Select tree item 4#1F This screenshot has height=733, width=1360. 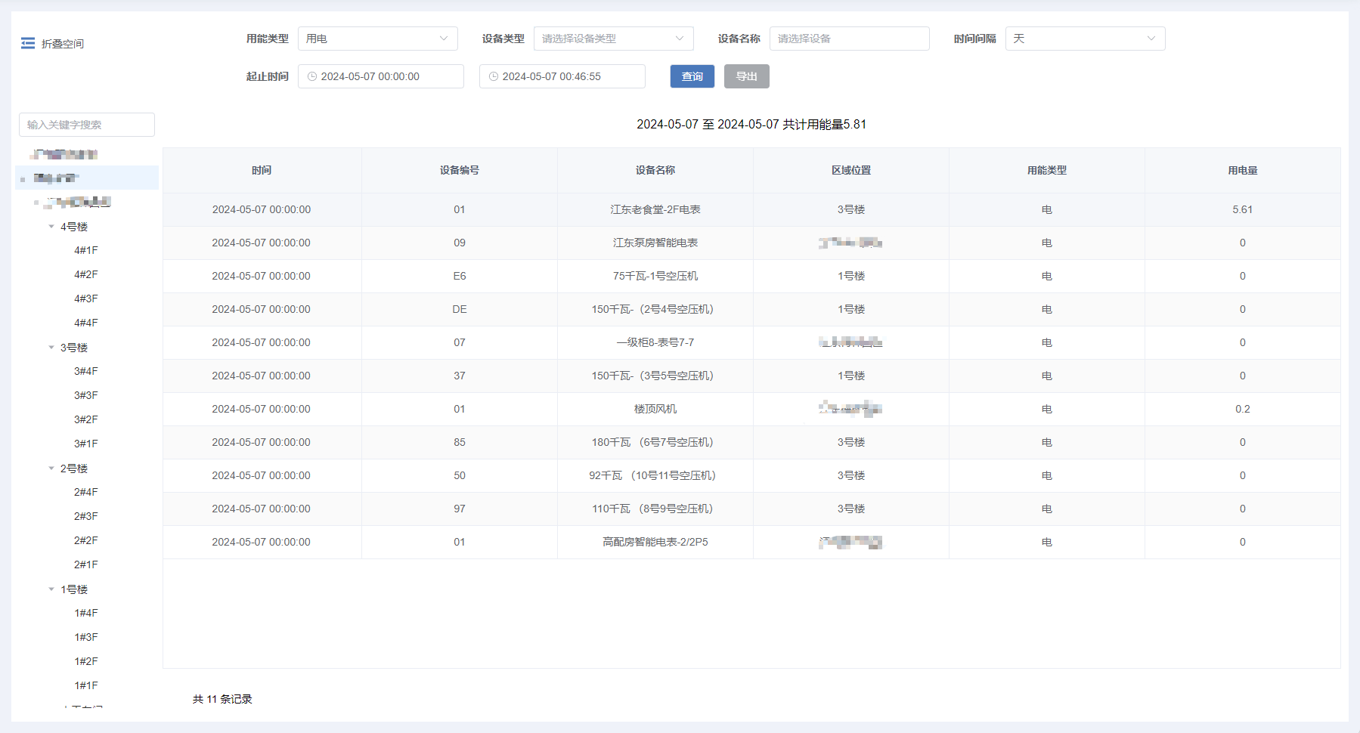[x=86, y=250]
